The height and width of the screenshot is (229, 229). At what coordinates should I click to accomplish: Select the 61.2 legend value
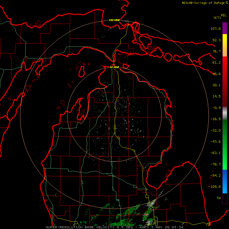pyautogui.click(x=217, y=63)
